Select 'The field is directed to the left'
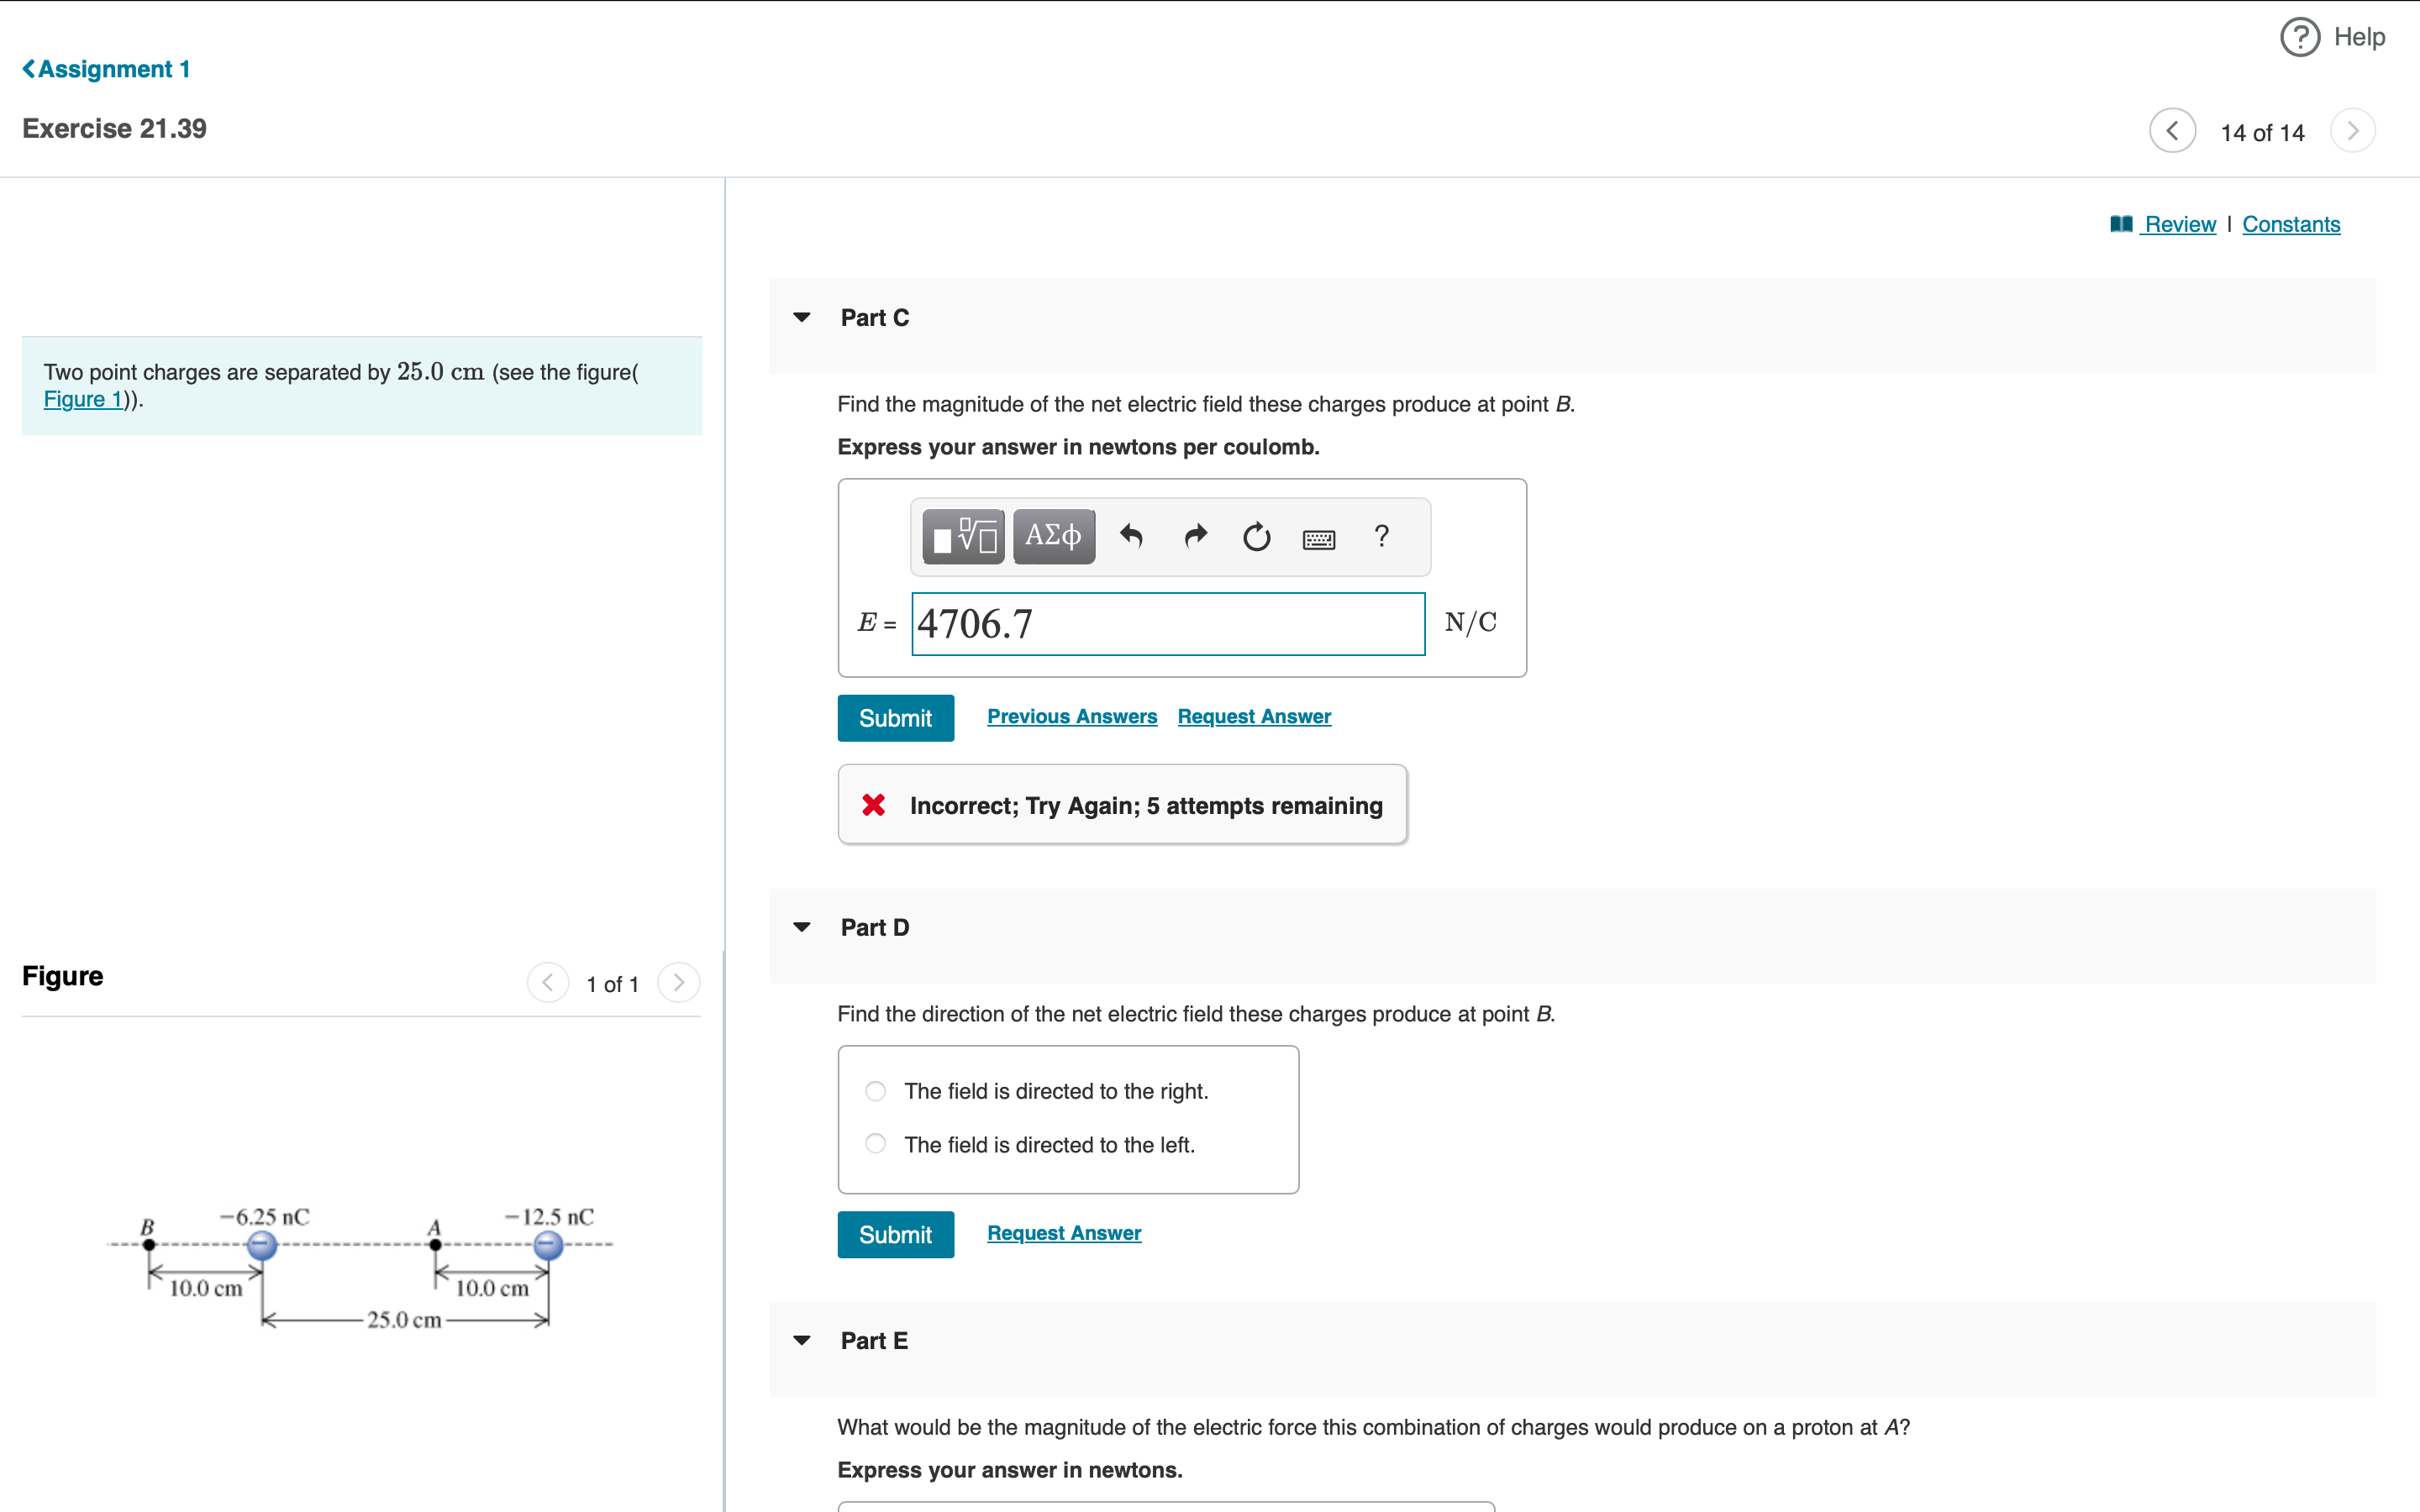The height and width of the screenshot is (1512, 2420). [875, 1143]
